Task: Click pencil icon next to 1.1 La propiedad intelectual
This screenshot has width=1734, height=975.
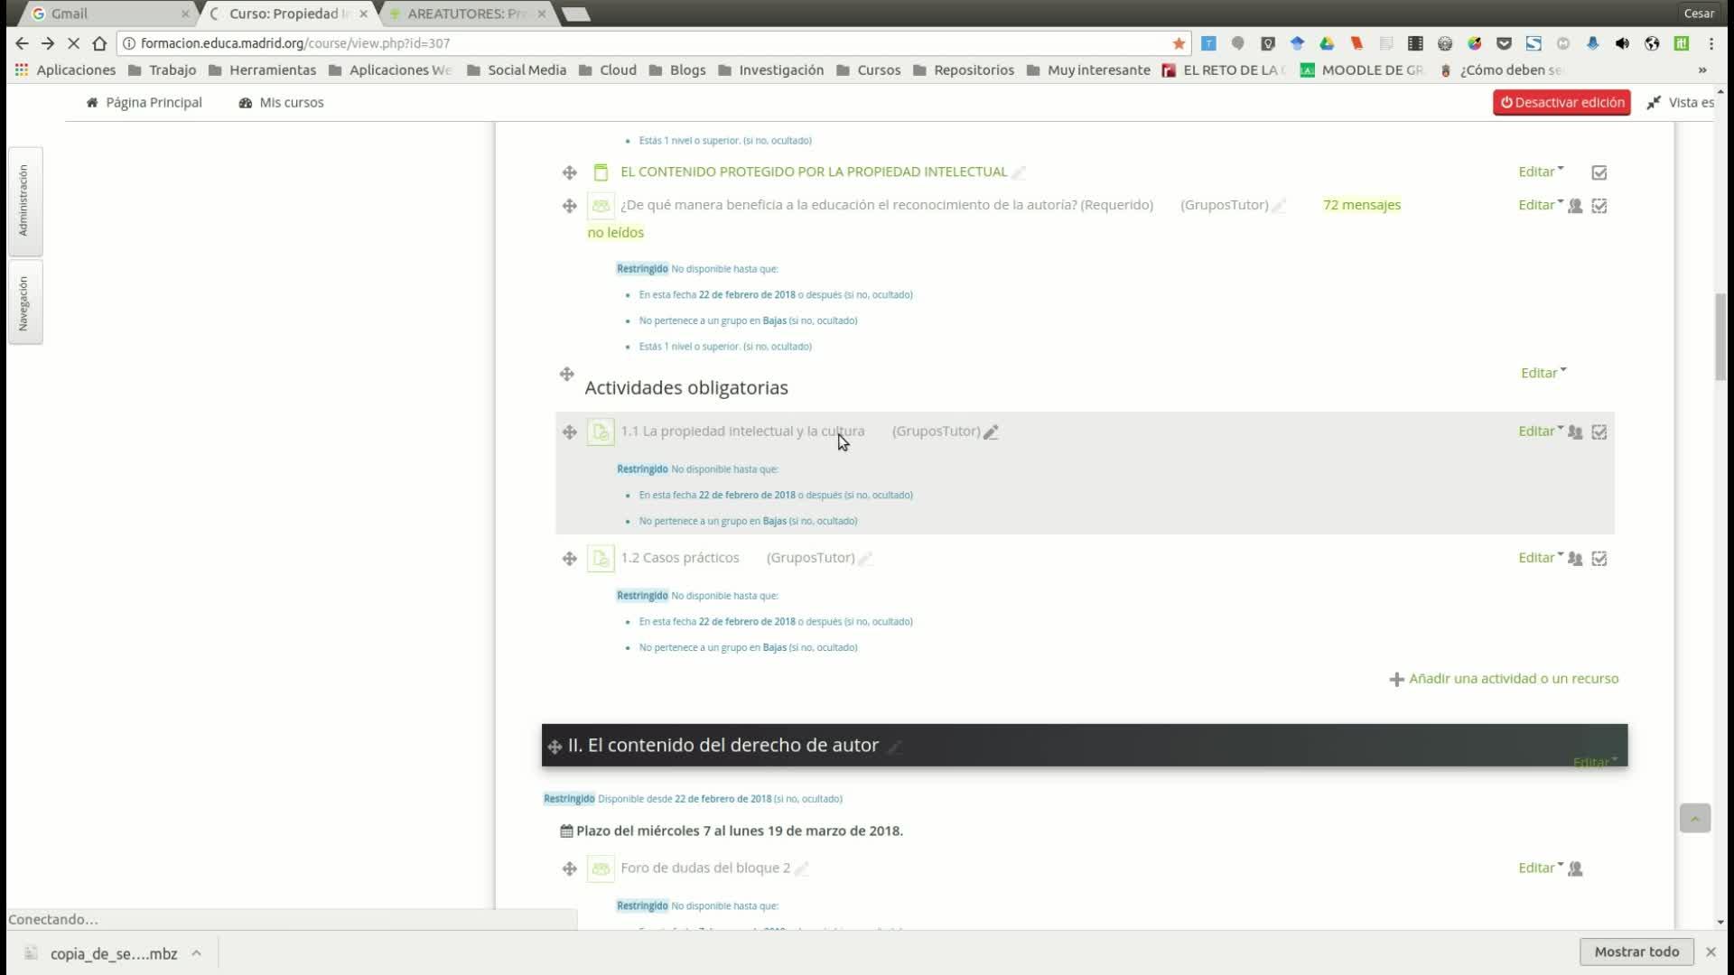Action: 991,432
